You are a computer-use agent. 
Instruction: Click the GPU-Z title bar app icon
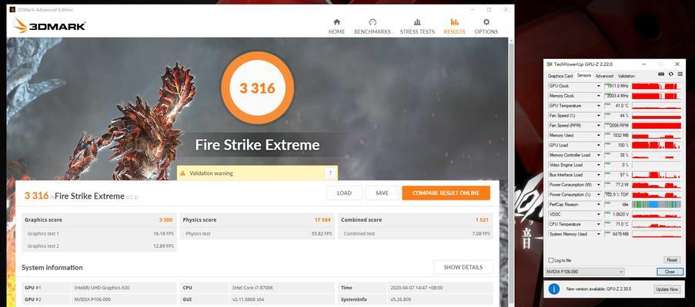coord(550,64)
